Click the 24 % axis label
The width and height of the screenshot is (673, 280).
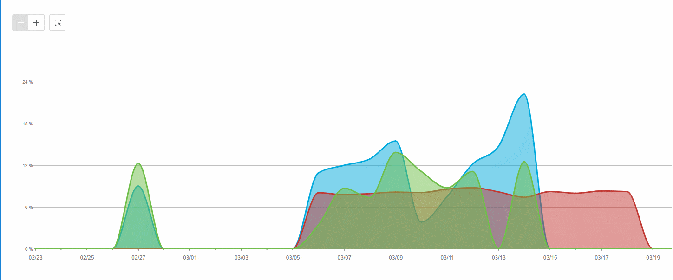[x=27, y=82]
